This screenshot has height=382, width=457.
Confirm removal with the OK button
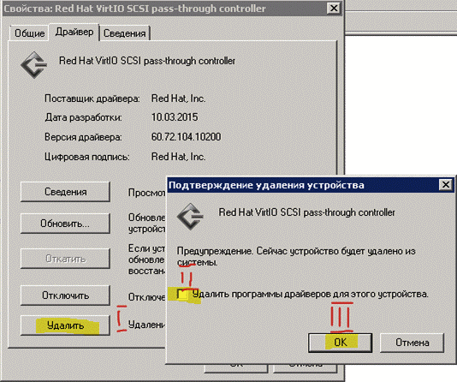[x=340, y=343]
